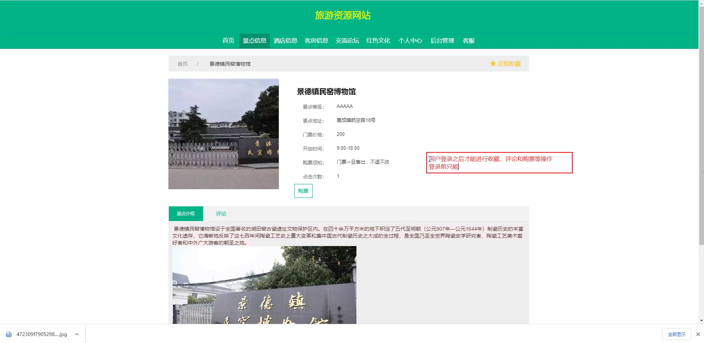Image resolution: width=704 pixels, height=343 pixels.
Task: Click the address 竟成镇航空路18号
Action: (356, 120)
